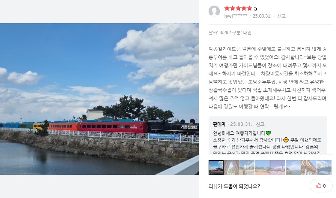Report the review via 신고 next to date
Viewport: 336px width, 198px height.
coord(282,16)
